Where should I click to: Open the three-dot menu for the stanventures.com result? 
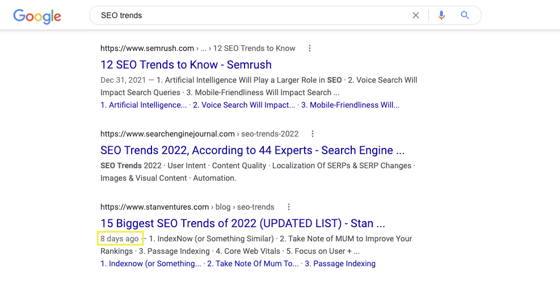pos(289,207)
